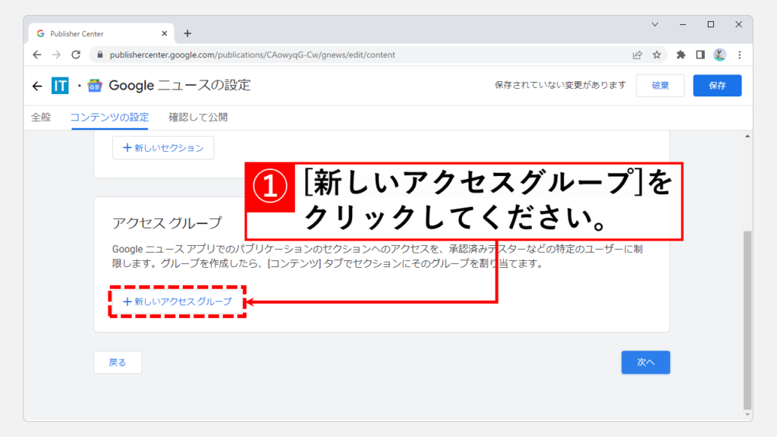This screenshot has width=777, height=437.
Task: Open the Extensions puzzle icon
Action: (681, 55)
